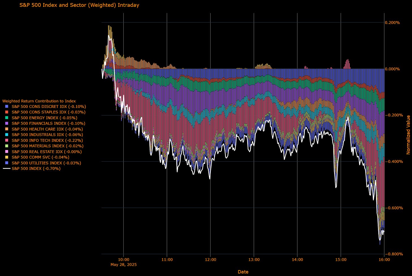Toggle S&P 500 CONS STAPLES IDX series label

49,112
